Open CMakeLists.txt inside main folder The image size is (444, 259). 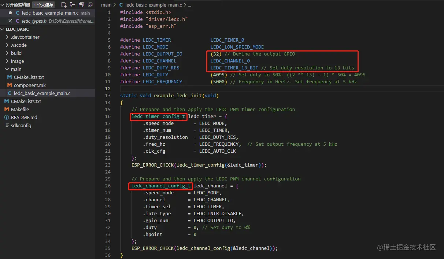[x=29, y=77]
